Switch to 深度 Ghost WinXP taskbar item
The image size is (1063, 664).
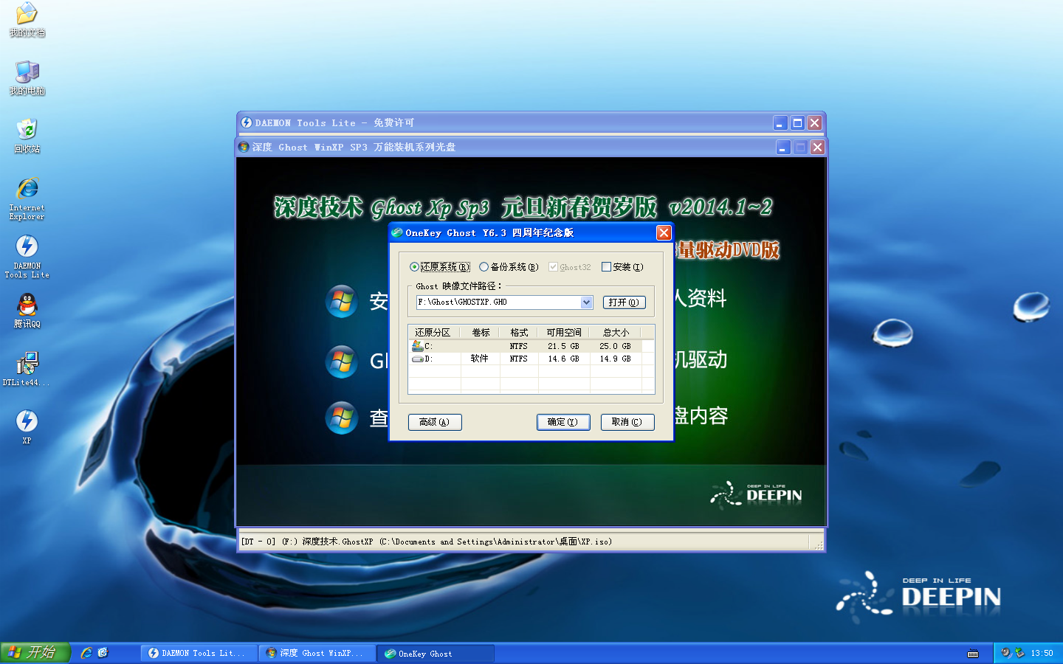coord(317,653)
